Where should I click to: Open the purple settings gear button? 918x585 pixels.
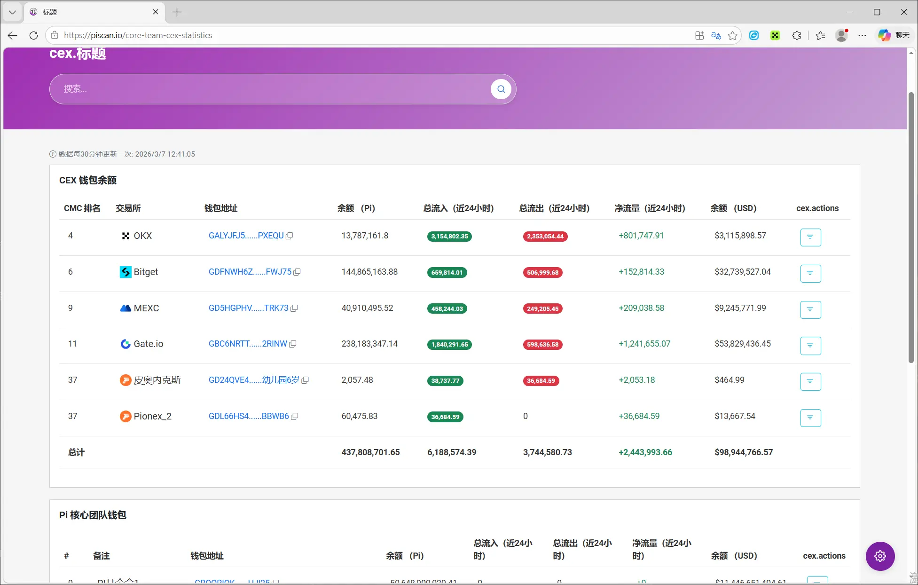[x=880, y=556]
